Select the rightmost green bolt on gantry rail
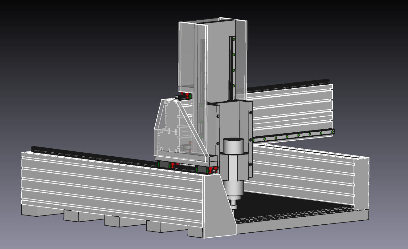This screenshot has height=249, width=408. click(x=332, y=131)
